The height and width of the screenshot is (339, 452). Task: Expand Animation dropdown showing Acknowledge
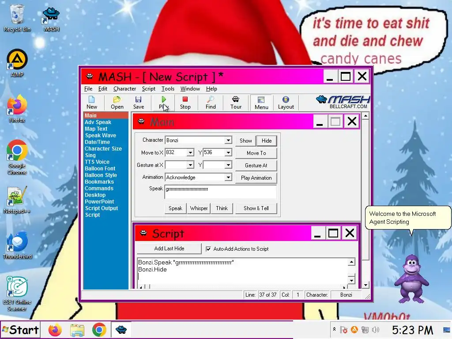[x=228, y=177]
